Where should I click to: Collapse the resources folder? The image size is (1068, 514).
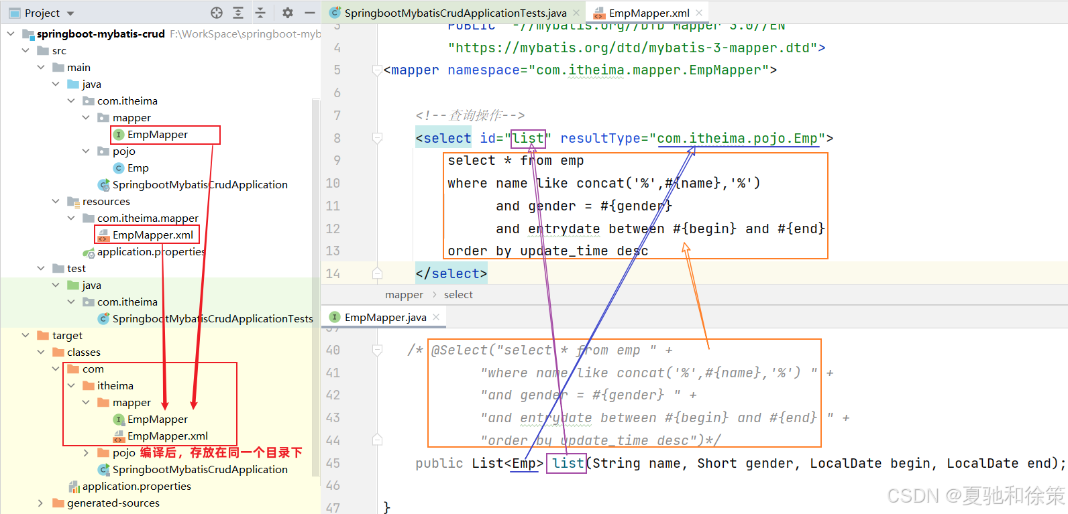[x=56, y=201]
